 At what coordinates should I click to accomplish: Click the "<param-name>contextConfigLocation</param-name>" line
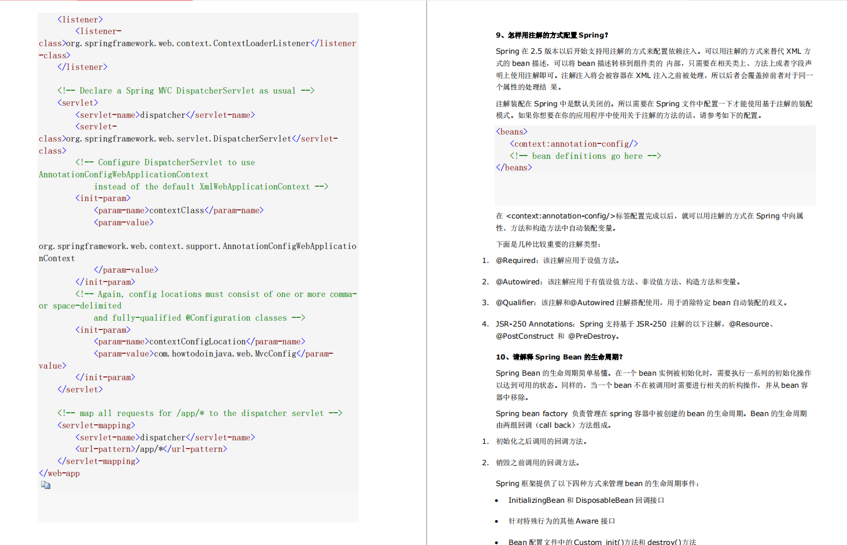(x=200, y=342)
